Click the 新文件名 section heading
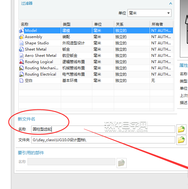 (x=26, y=119)
